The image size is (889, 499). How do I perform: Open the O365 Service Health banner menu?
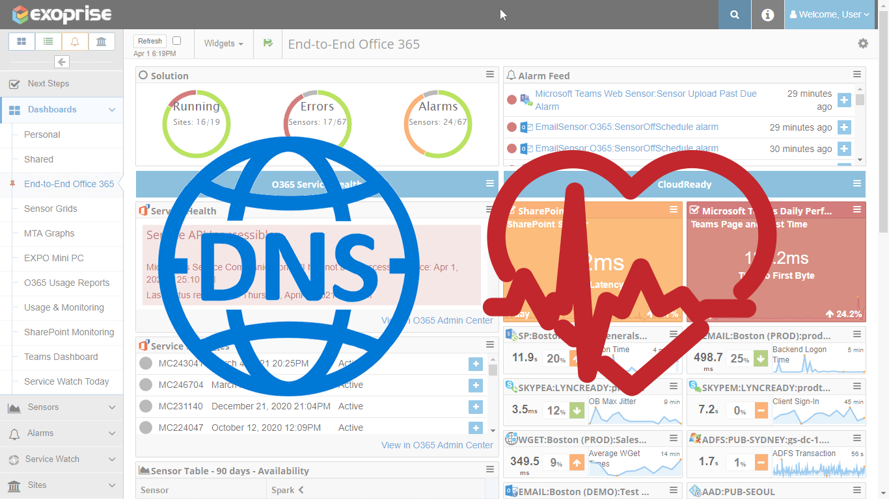[490, 184]
